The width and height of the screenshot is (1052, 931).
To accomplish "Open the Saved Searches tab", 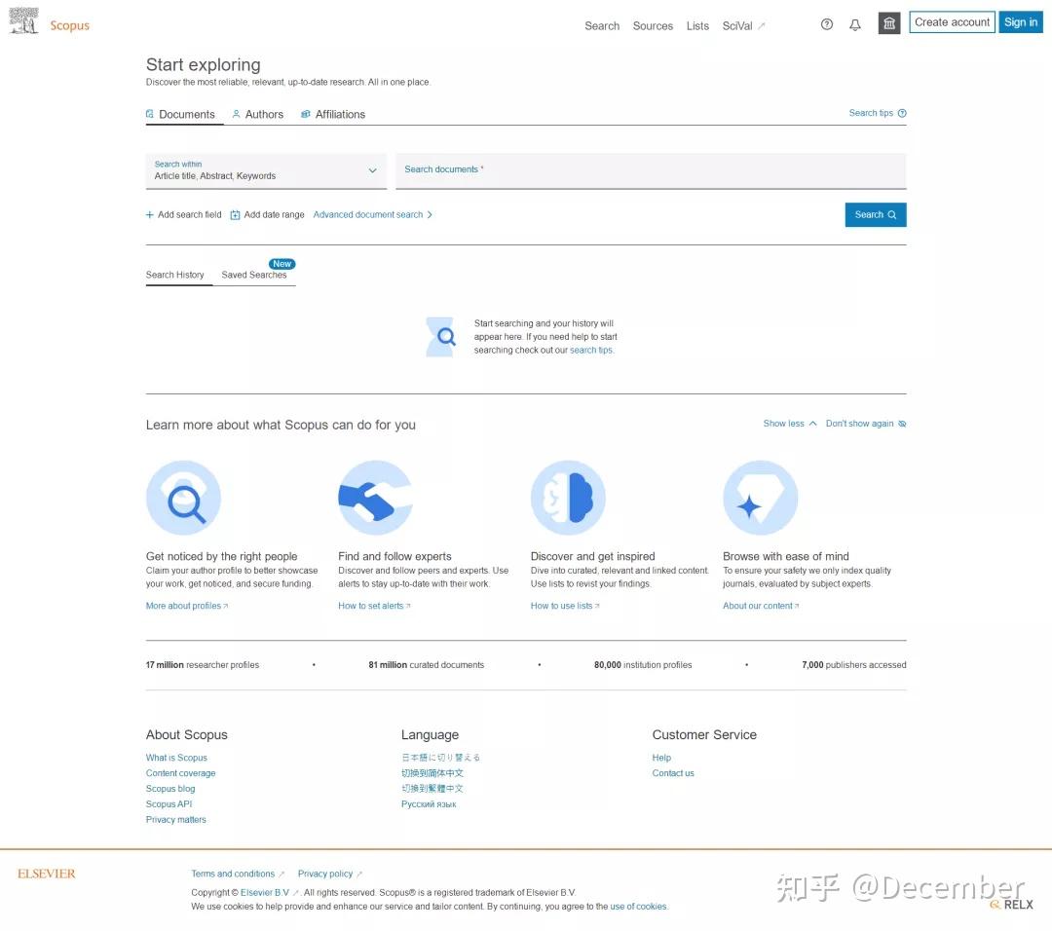I will point(254,275).
